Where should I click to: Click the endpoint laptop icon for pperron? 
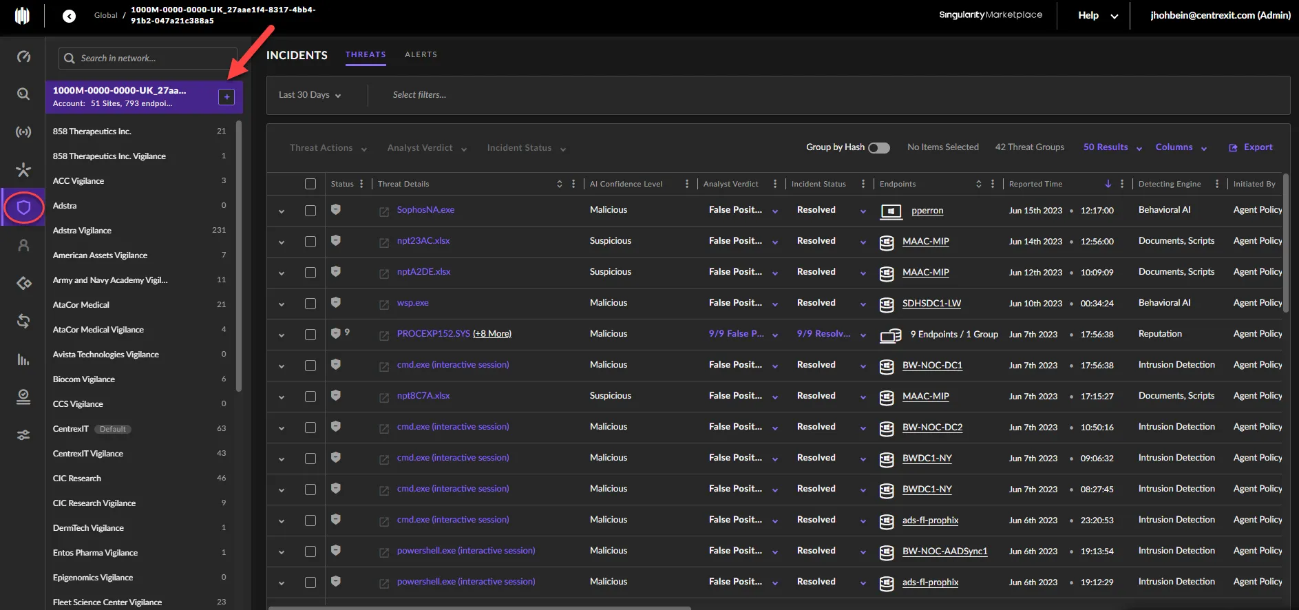click(891, 211)
